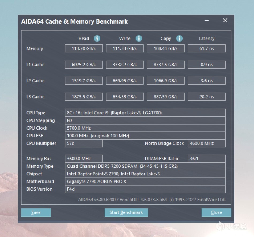The width and height of the screenshot is (254, 237).
Task: Click the L2 Cache row label
Action: click(x=35, y=81)
